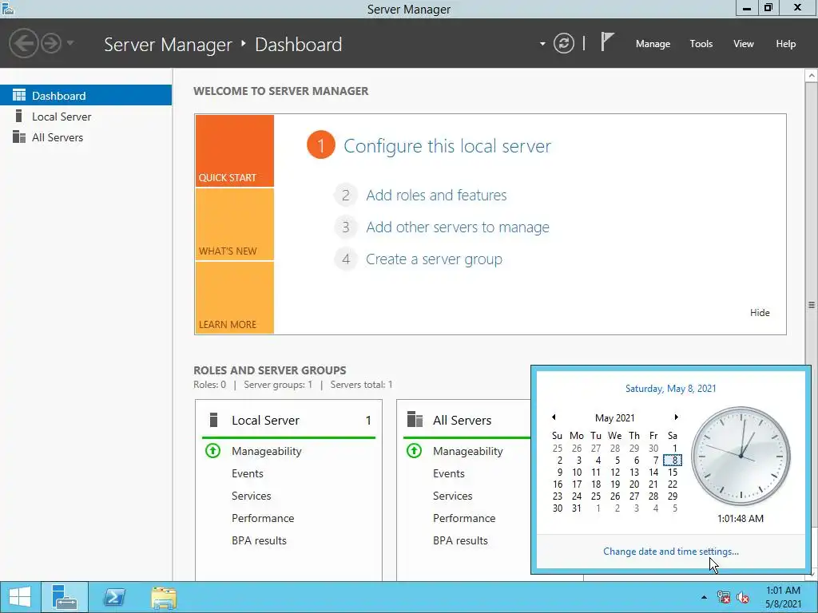Open File Explorer from the taskbar
Screen dimensions: 818x613
click(164, 597)
